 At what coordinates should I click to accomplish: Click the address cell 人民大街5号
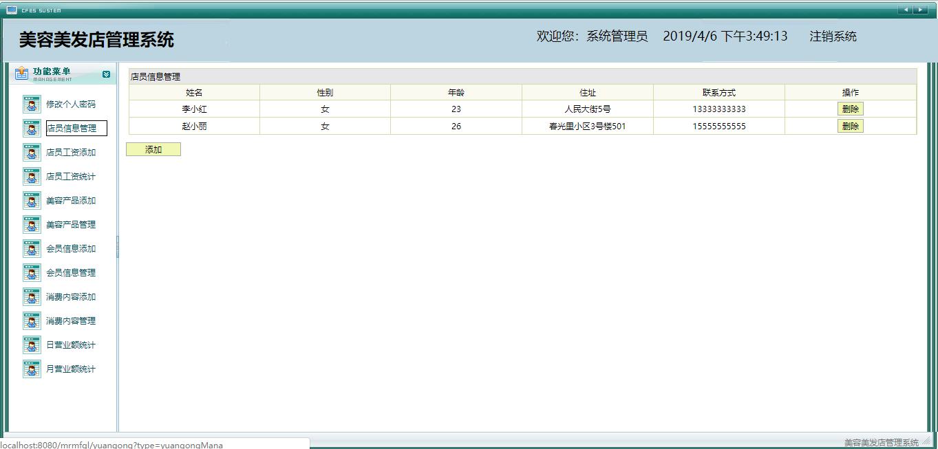coord(587,109)
